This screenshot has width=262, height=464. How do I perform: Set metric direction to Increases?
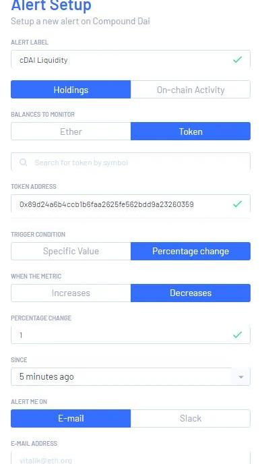pyautogui.click(x=71, y=293)
